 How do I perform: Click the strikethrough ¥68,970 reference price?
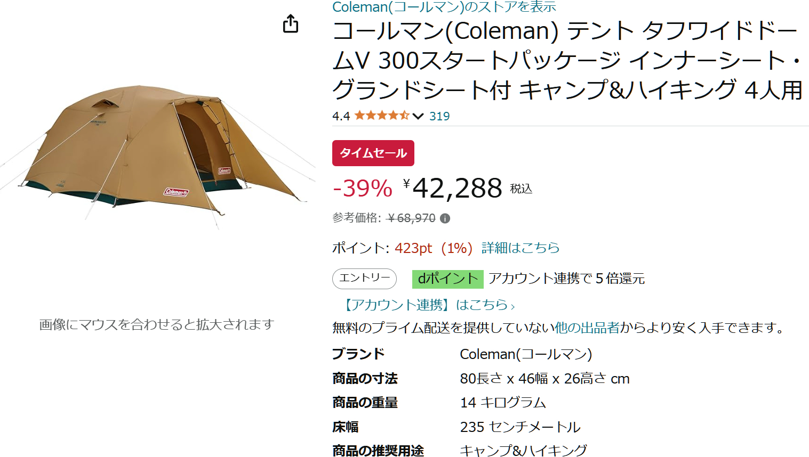412,218
